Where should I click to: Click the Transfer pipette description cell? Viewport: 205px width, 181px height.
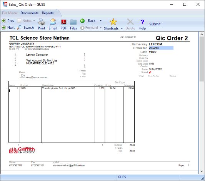tap(68, 88)
